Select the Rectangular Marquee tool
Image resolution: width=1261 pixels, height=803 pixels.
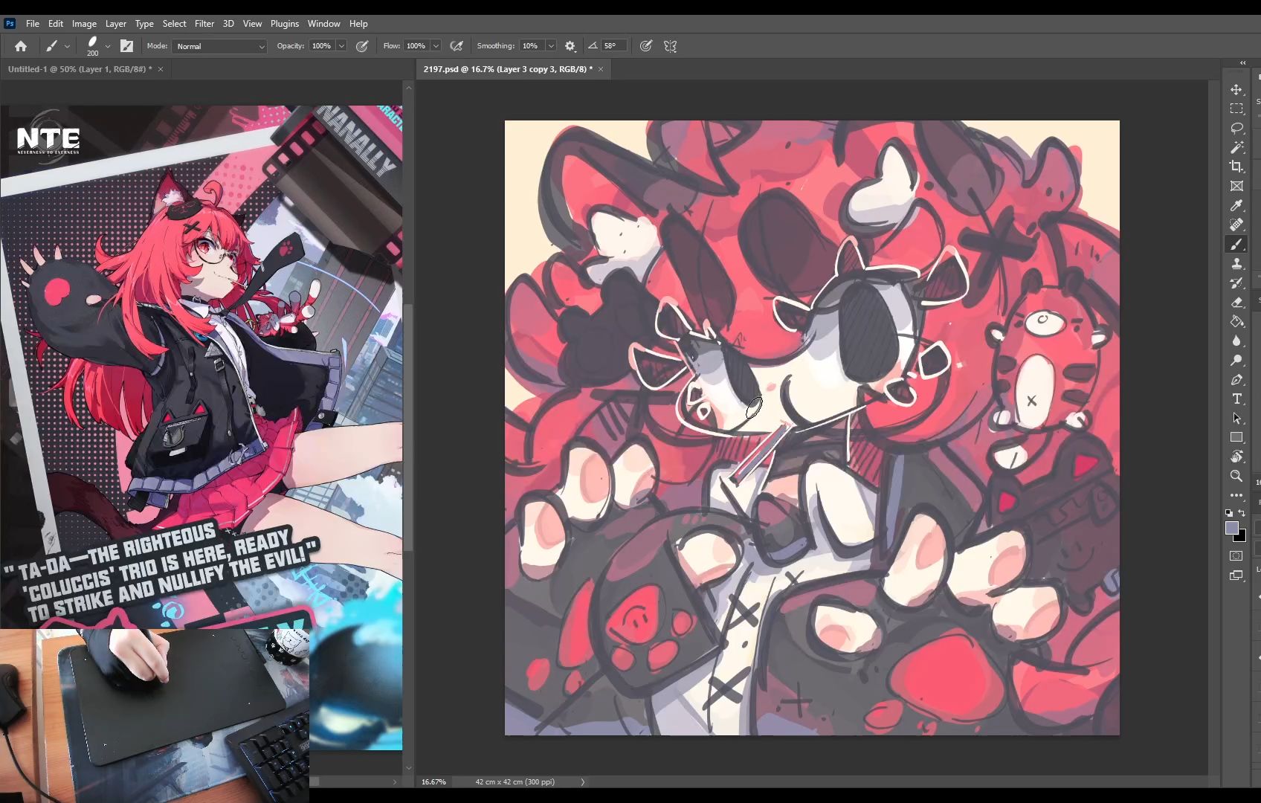tap(1236, 109)
